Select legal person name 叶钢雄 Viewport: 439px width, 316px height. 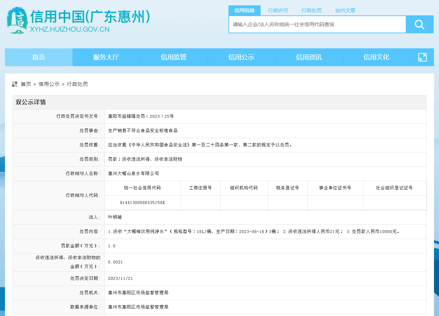point(115,217)
